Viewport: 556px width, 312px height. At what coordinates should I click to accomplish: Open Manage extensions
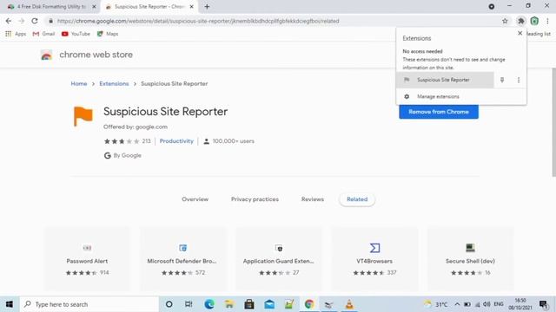point(461,96)
